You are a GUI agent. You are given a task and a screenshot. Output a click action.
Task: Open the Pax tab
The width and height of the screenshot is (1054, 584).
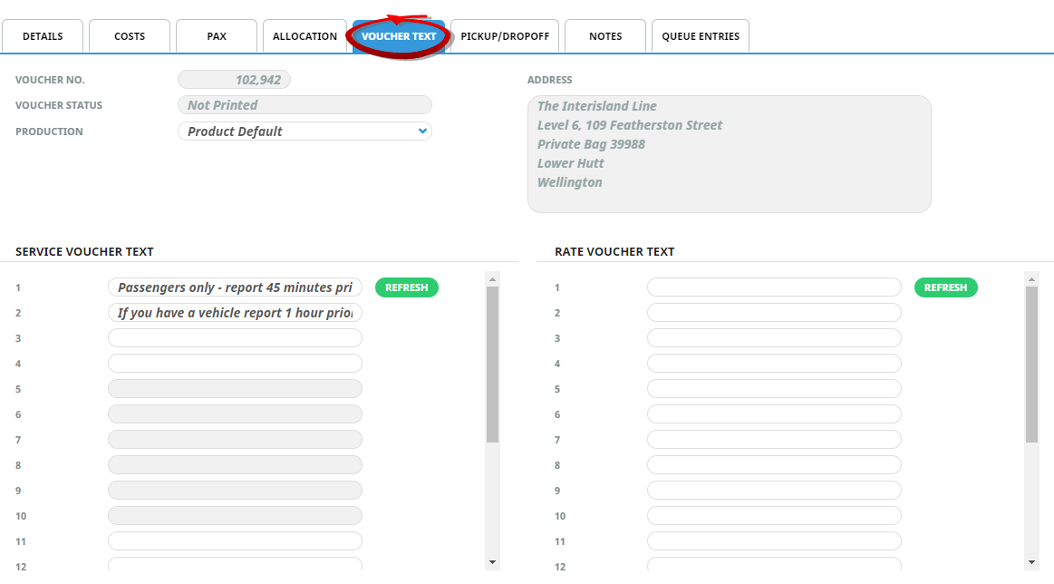click(217, 36)
